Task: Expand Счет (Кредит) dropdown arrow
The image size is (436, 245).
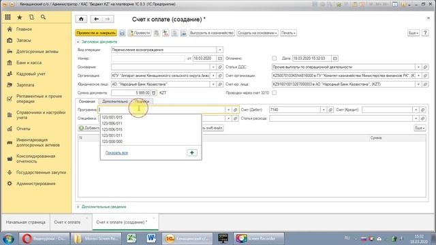Action: [x=416, y=110]
